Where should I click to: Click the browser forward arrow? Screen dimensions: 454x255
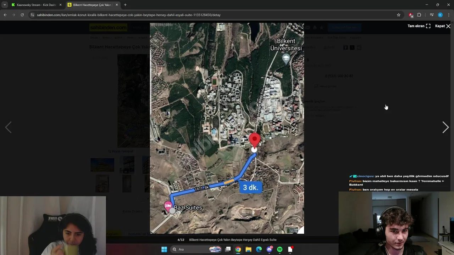[x=13, y=15]
